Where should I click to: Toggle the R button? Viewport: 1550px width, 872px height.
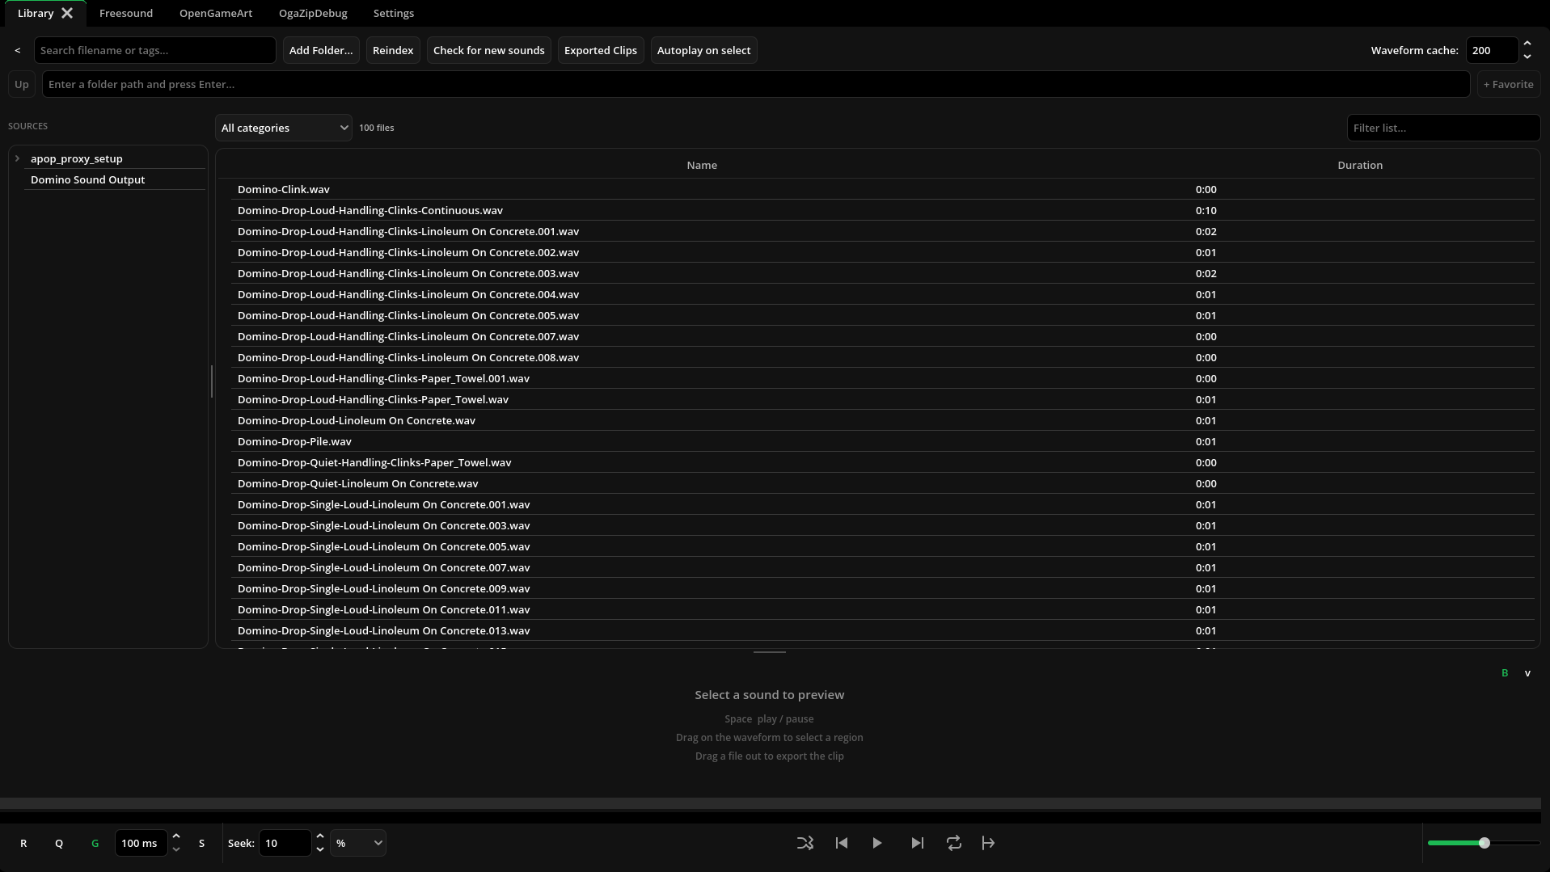coord(23,843)
